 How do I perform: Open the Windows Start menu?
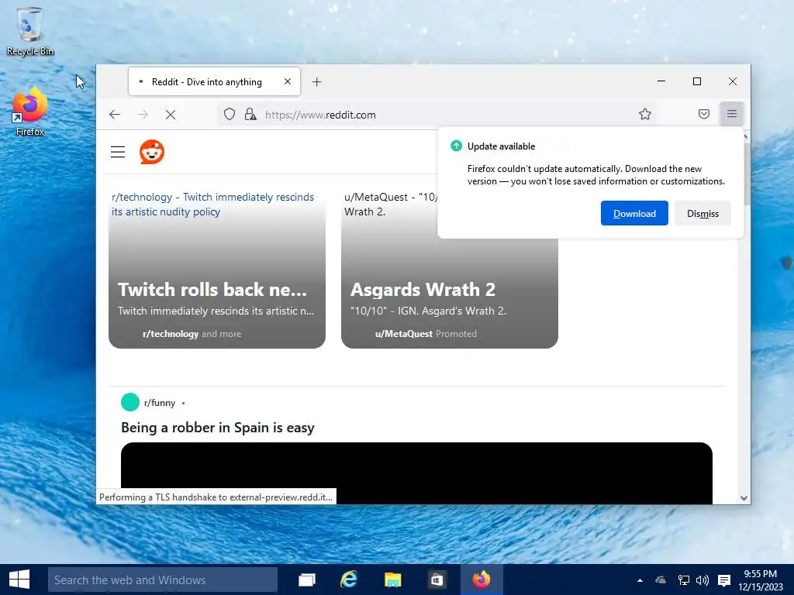point(19,580)
